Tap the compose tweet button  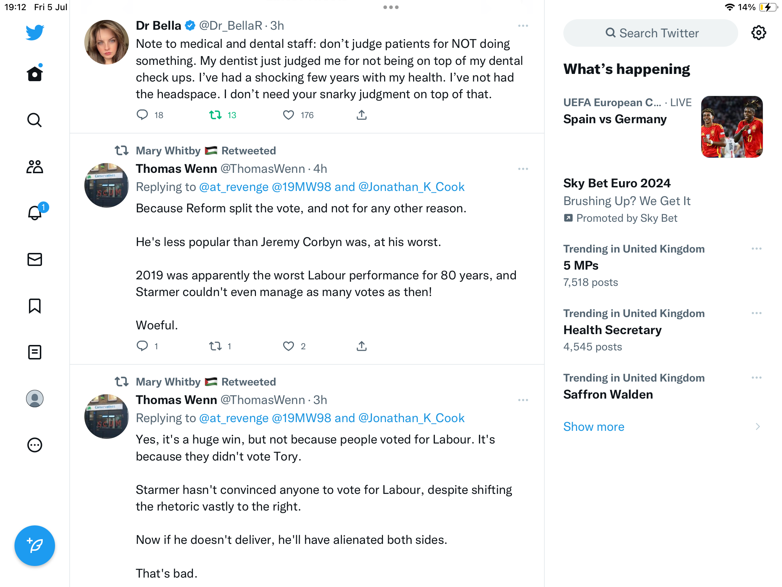point(35,545)
